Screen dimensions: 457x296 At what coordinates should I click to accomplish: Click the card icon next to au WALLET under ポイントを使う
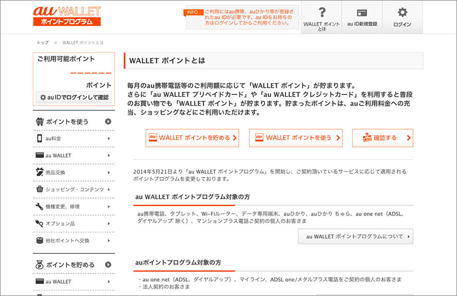(x=40, y=155)
